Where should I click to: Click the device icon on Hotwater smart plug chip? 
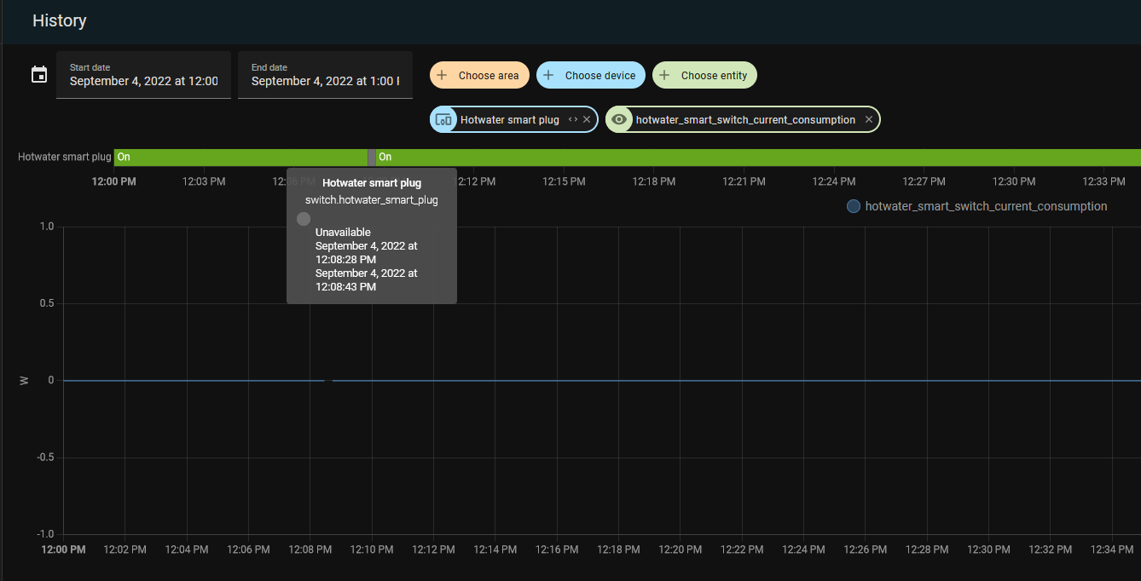[x=443, y=119]
